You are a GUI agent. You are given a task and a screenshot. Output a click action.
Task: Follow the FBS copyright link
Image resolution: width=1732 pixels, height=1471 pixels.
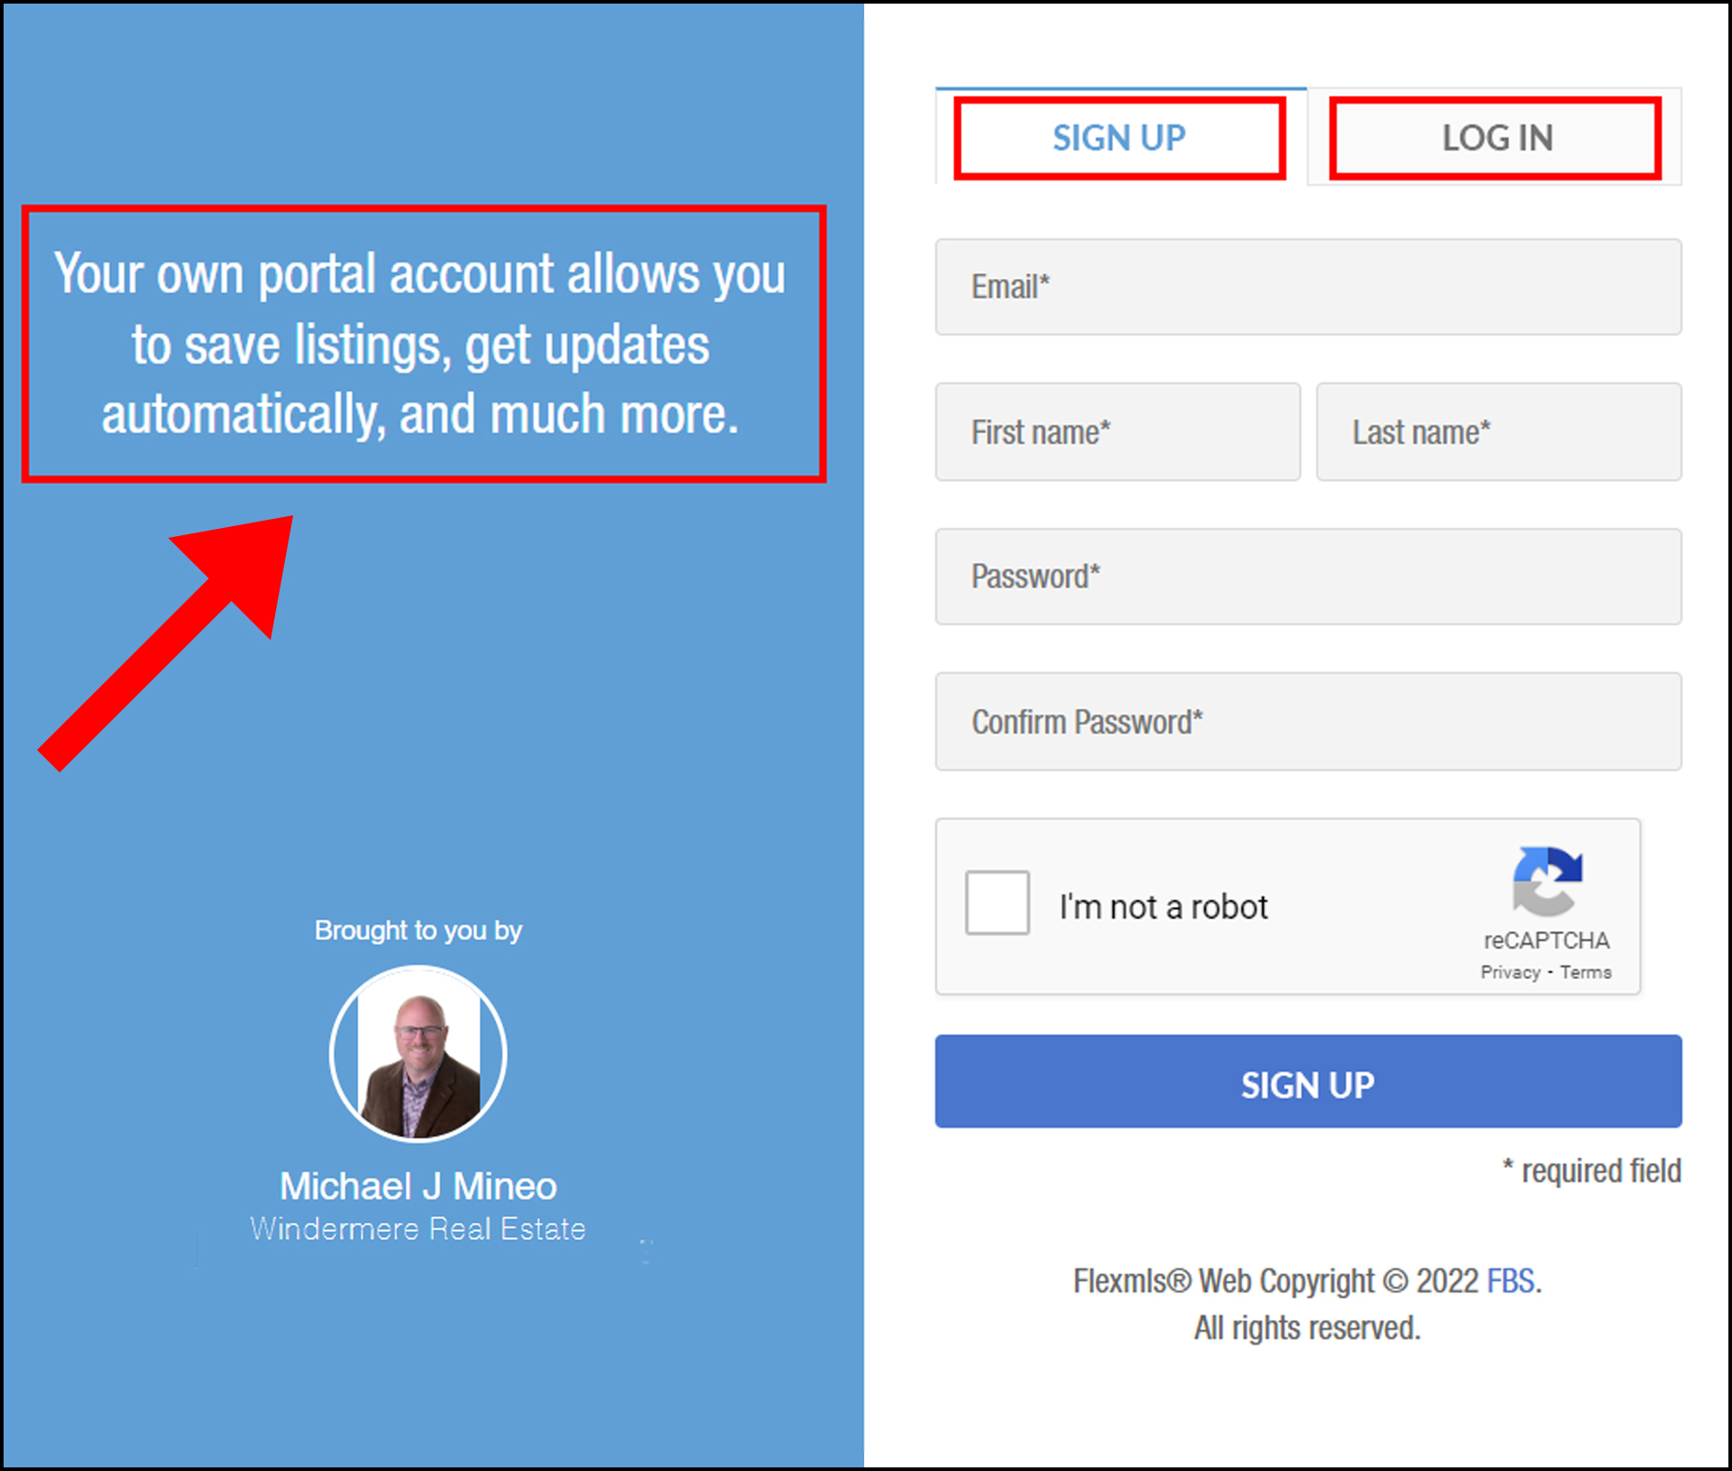tap(1510, 1281)
